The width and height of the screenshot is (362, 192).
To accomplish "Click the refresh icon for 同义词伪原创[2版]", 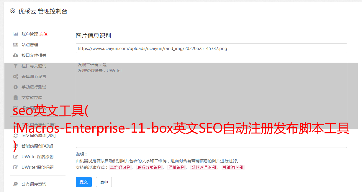I will click(x=16, y=136).
